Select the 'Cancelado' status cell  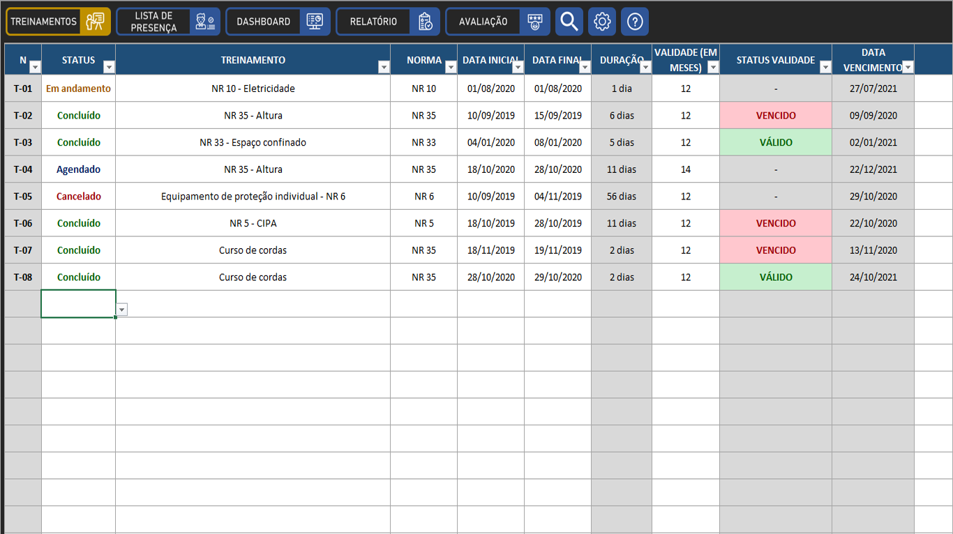click(79, 197)
